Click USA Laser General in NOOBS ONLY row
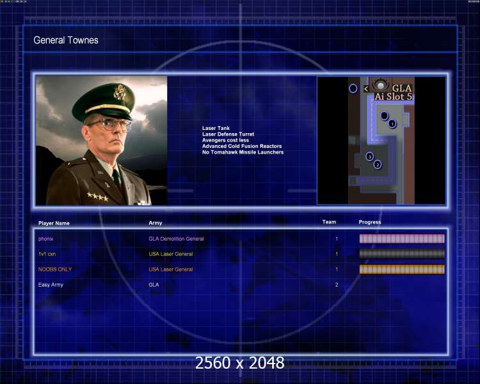 tap(170, 269)
